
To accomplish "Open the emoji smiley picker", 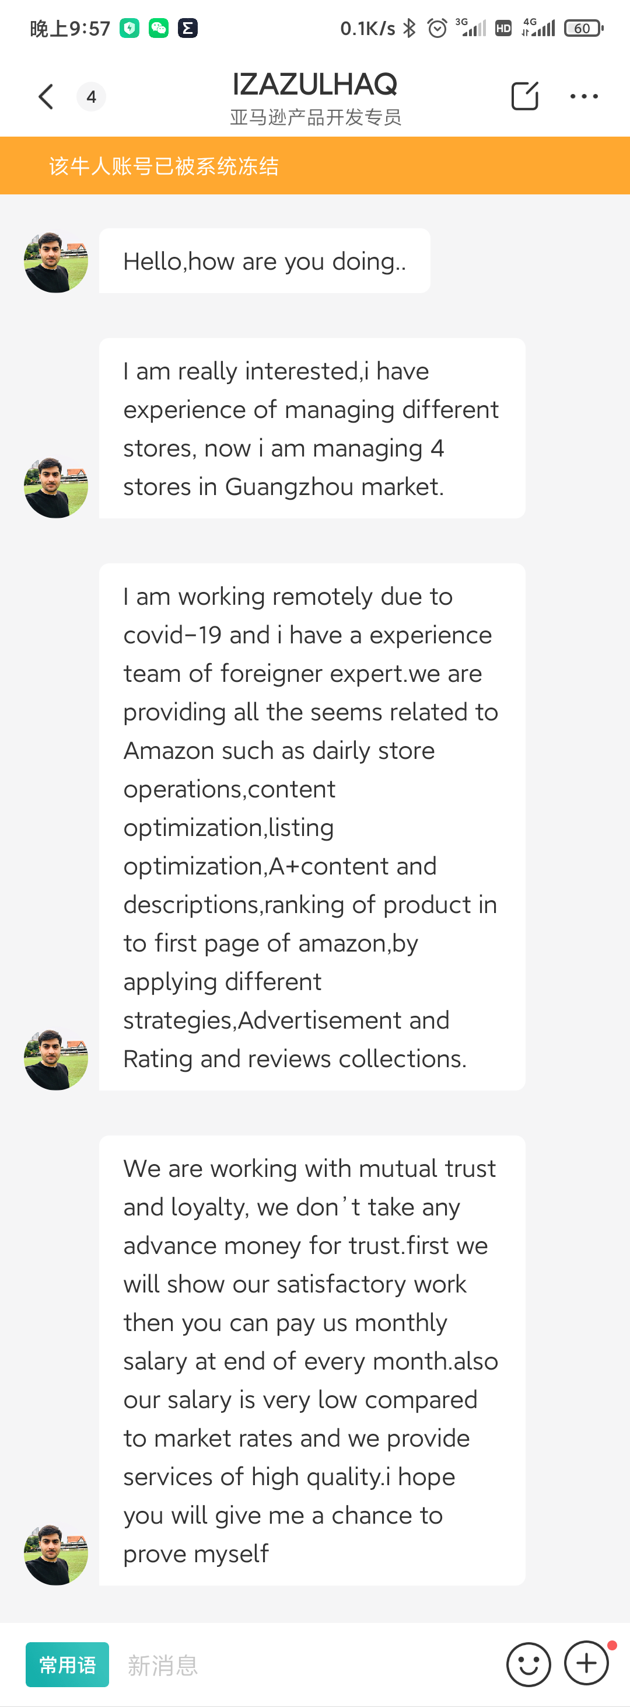I will pos(528,1664).
